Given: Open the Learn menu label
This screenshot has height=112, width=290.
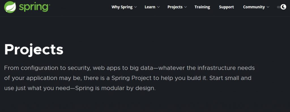Looking at the screenshot, I should [x=150, y=7].
